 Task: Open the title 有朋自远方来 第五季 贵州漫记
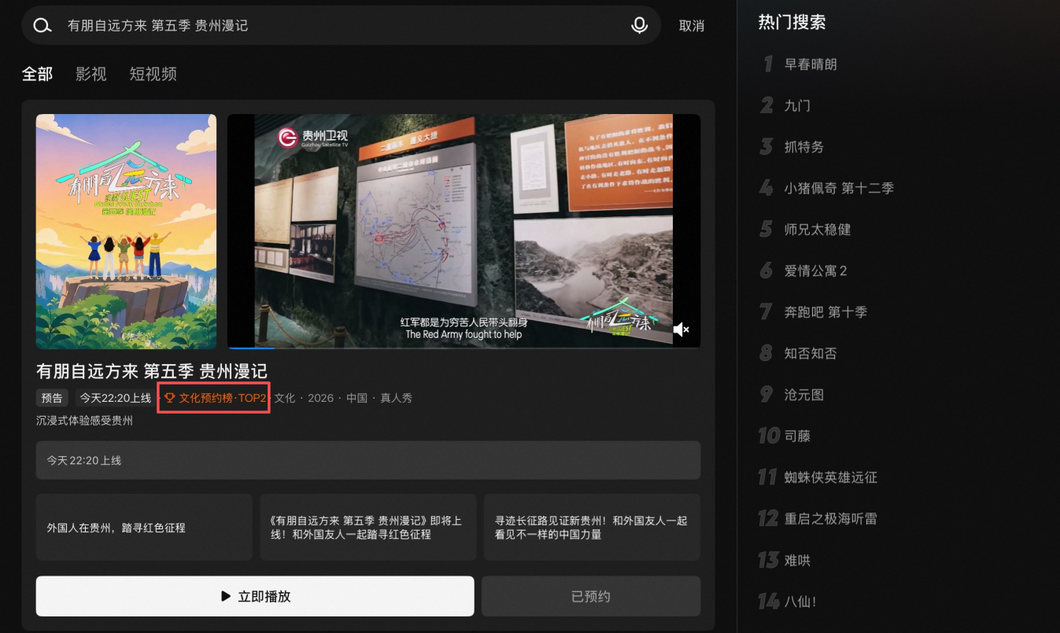pyautogui.click(x=152, y=371)
